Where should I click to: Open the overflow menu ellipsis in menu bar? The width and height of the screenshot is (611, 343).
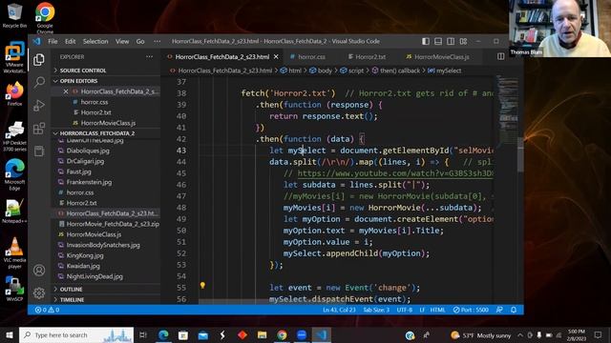click(x=157, y=41)
